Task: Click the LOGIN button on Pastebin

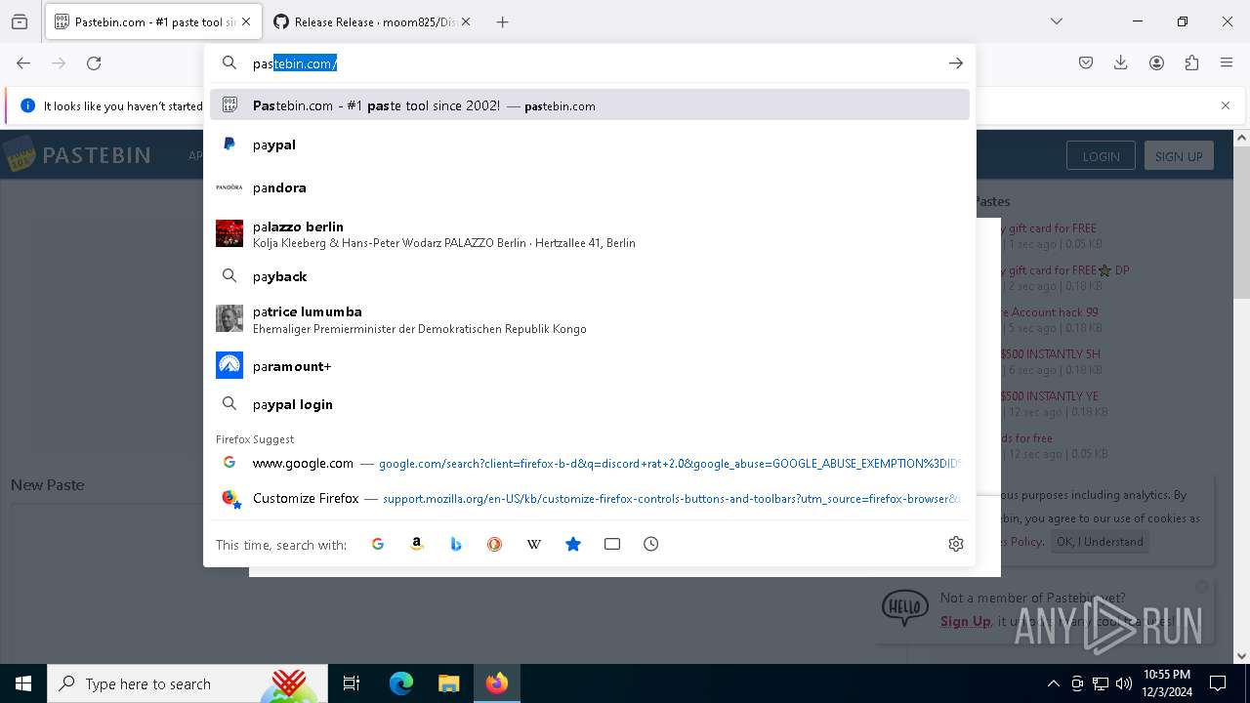Action: point(1101,156)
